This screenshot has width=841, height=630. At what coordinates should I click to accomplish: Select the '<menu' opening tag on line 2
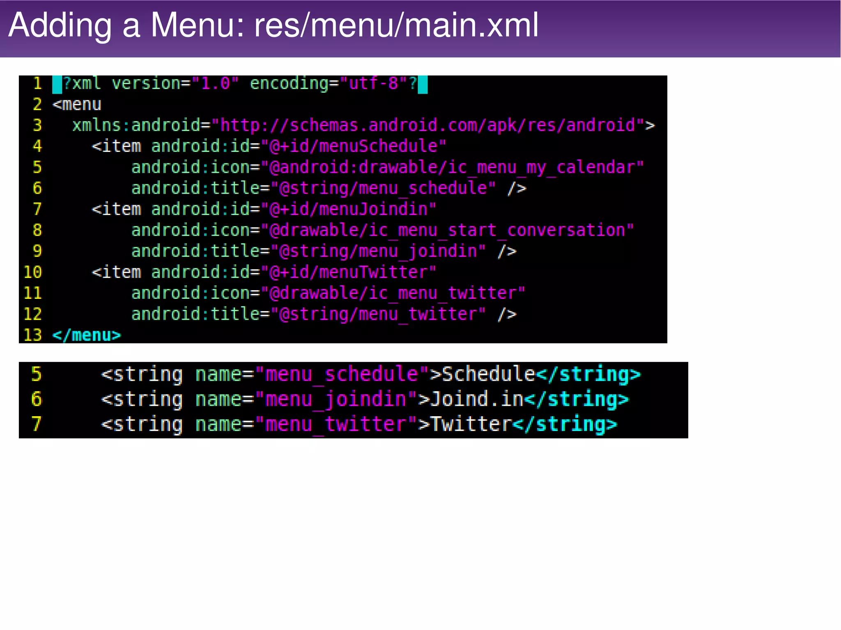(x=77, y=105)
